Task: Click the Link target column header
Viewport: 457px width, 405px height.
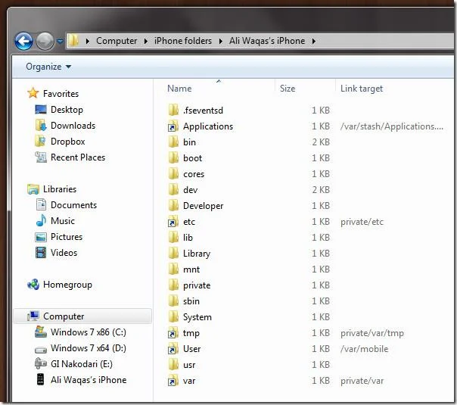Action: 362,89
